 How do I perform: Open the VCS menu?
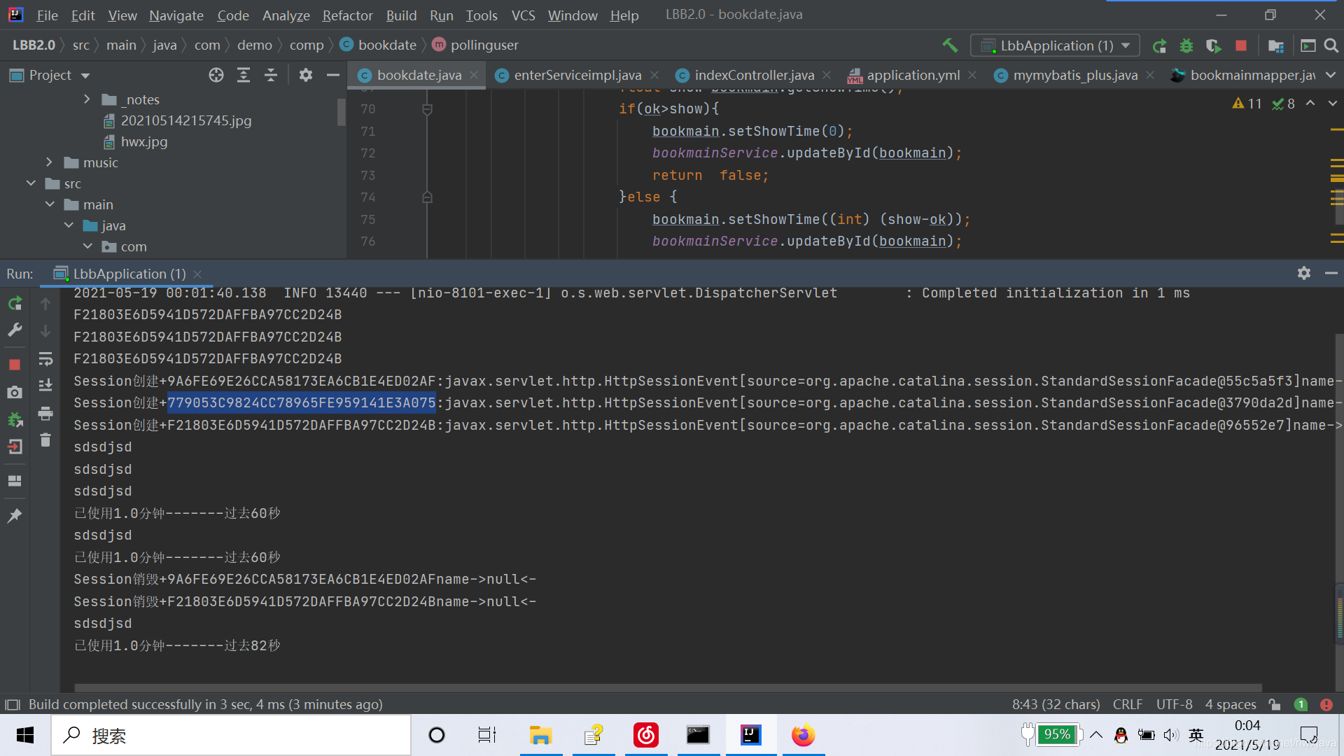[x=523, y=15]
